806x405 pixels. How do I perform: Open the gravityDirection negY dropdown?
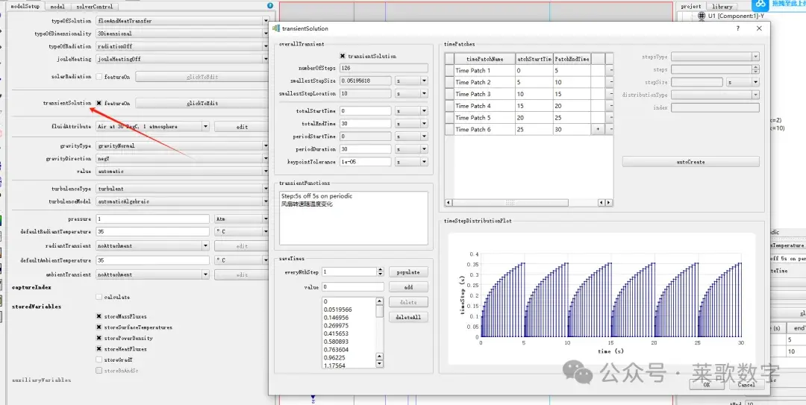point(183,159)
